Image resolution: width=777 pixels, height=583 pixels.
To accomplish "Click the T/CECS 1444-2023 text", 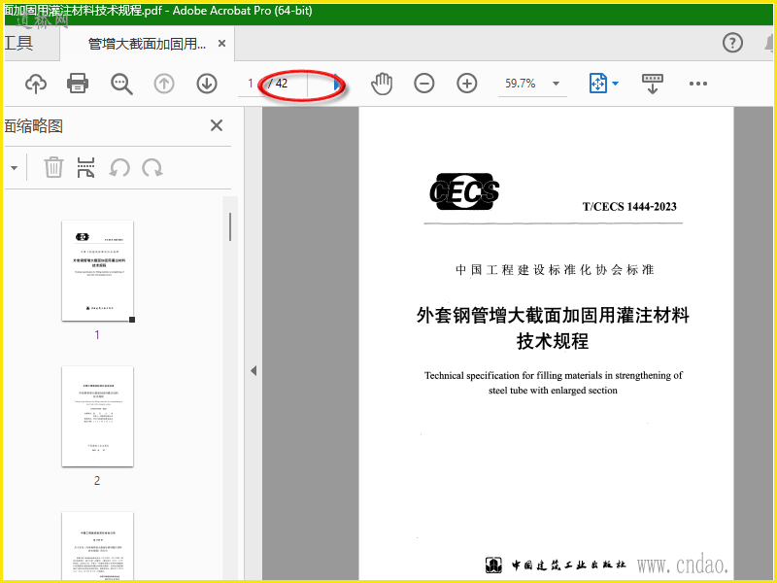I will tap(629, 207).
